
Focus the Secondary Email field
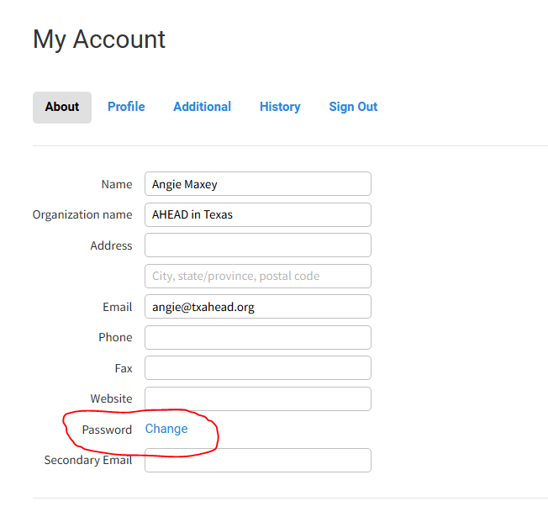point(258,461)
